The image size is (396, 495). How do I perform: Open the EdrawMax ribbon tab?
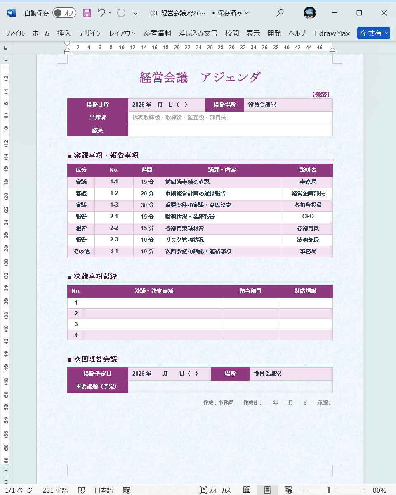pos(332,33)
